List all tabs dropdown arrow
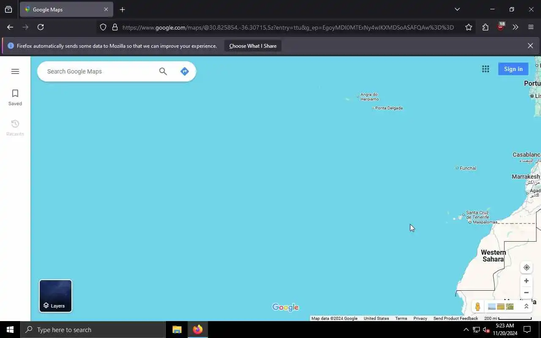 457,9
